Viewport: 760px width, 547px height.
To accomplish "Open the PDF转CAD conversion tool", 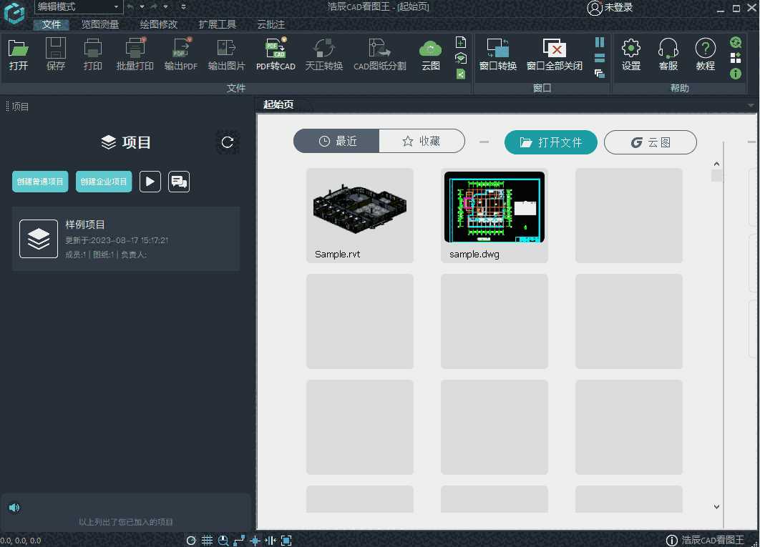I will click(x=275, y=54).
